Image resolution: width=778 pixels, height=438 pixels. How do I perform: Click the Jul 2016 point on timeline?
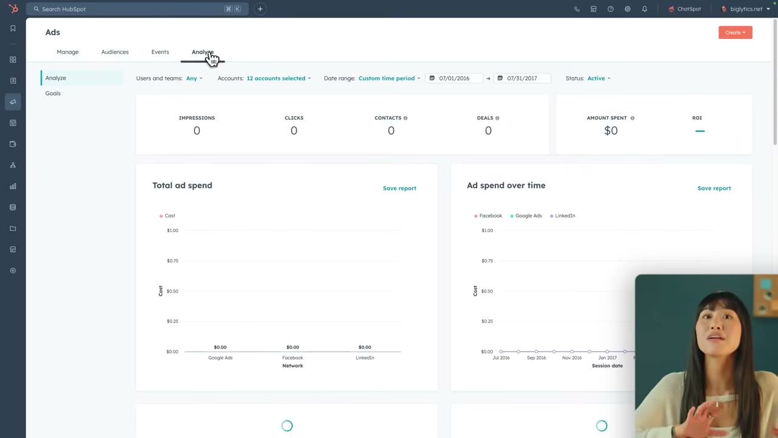click(501, 352)
